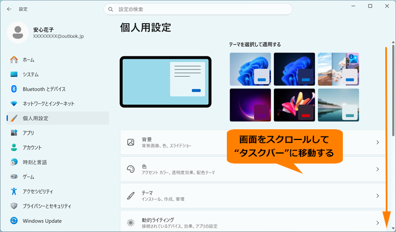Expand the テーマ row chevron
The height and width of the screenshot is (232, 396).
point(377,196)
